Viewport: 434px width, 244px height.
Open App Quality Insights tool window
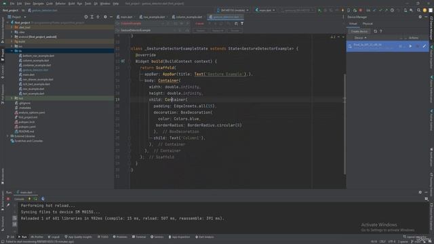tap(79, 237)
